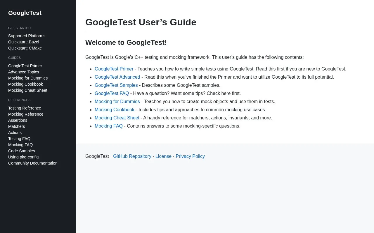Open Quickstart: CMake page
The image size is (374, 233).
(x=25, y=48)
